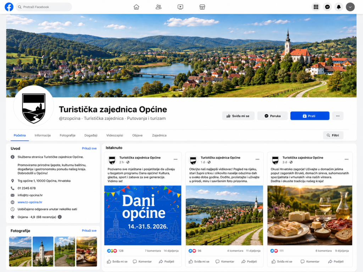363x272 pixels.
Task: Open options menu of the 2 h post
Action: (x=175, y=159)
